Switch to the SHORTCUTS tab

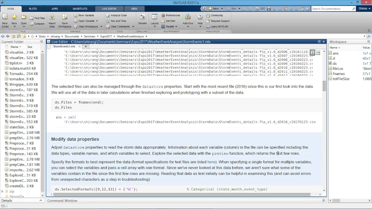[x=80, y=9]
